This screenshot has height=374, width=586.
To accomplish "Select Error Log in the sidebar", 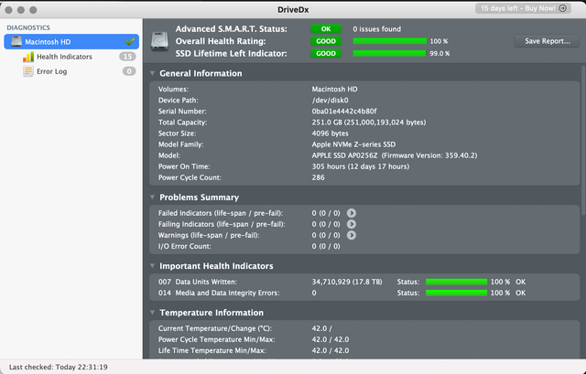I will [51, 71].
